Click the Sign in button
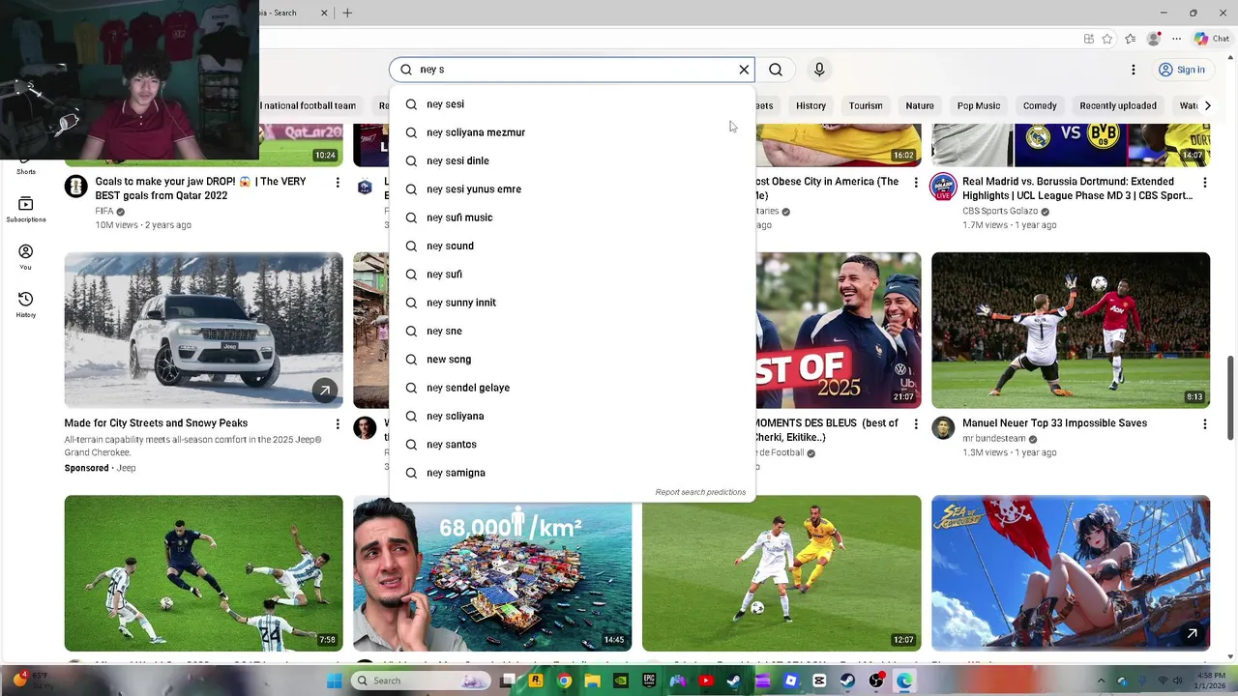This screenshot has height=696, width=1238. pos(1182,70)
